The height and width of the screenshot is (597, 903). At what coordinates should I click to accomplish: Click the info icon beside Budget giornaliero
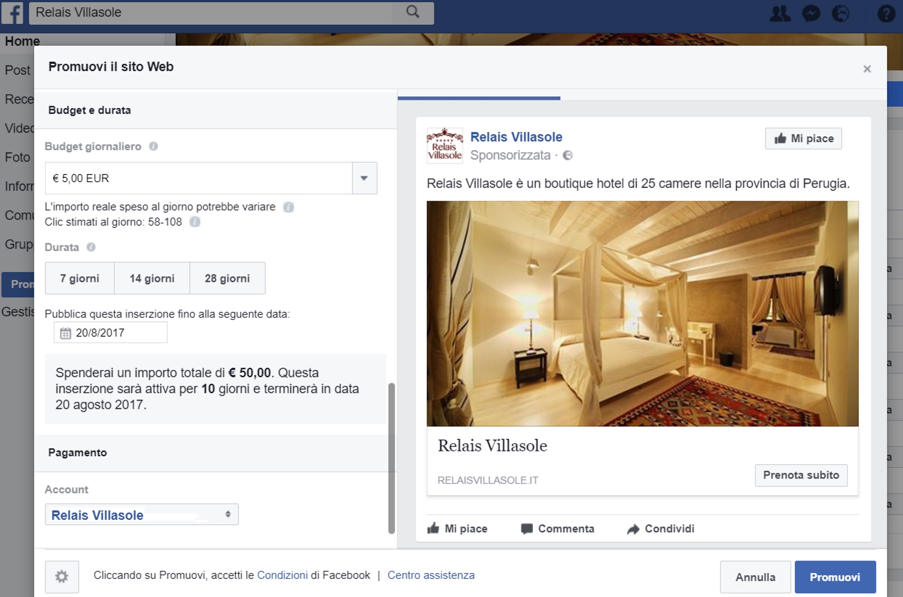click(154, 146)
